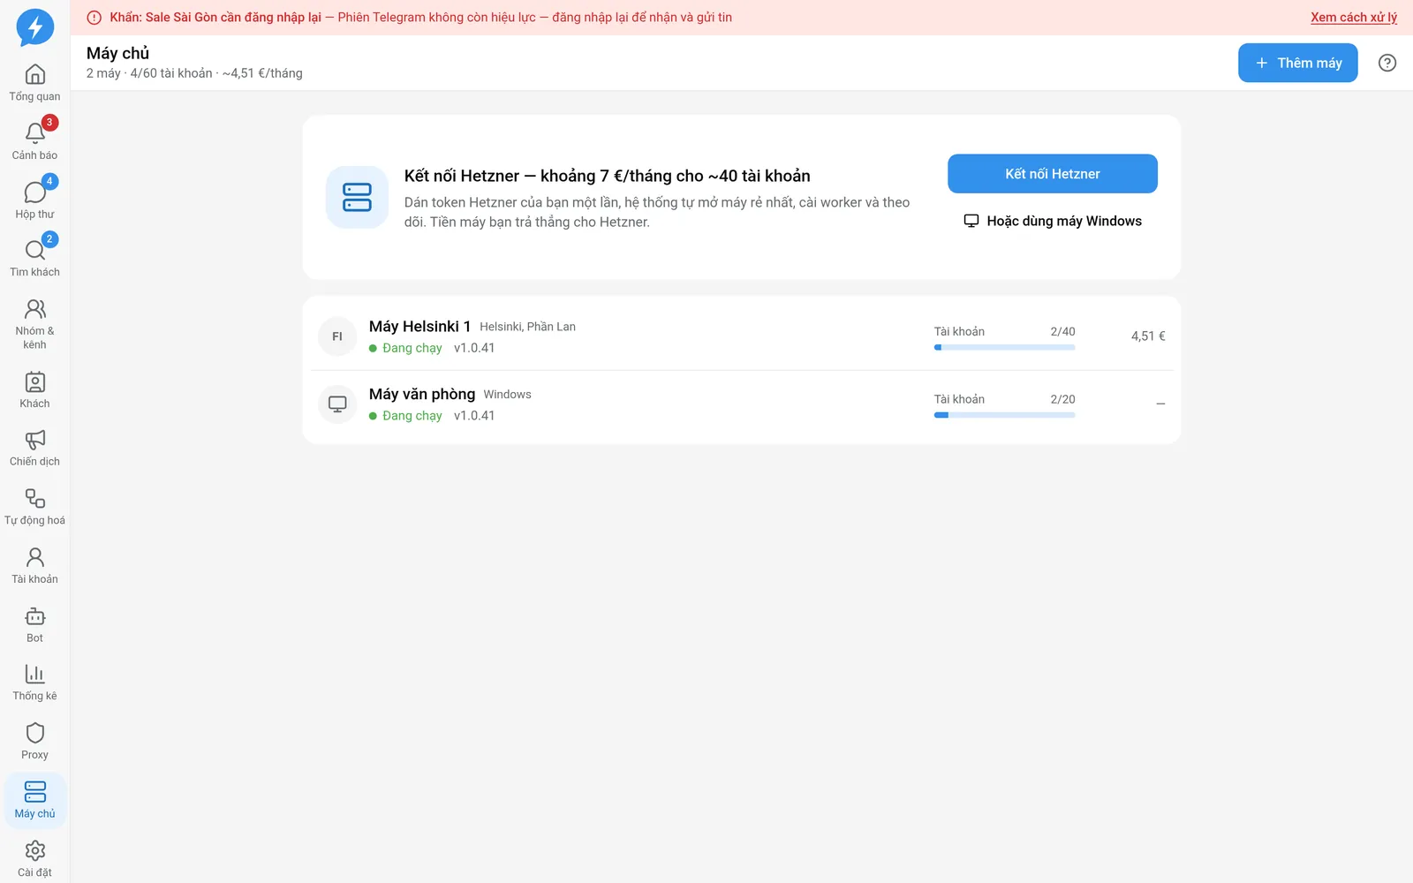Image resolution: width=1413 pixels, height=883 pixels.
Task: Open Thống kê chart icon
Action: pos(34,675)
